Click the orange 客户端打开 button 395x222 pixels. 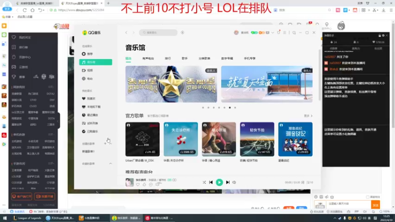(21, 196)
